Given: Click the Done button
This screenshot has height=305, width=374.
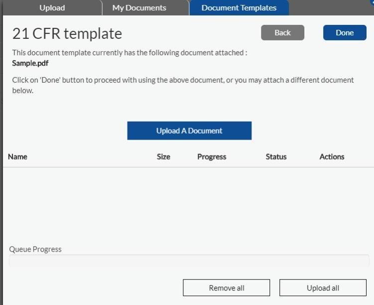Looking at the screenshot, I should pos(345,33).
